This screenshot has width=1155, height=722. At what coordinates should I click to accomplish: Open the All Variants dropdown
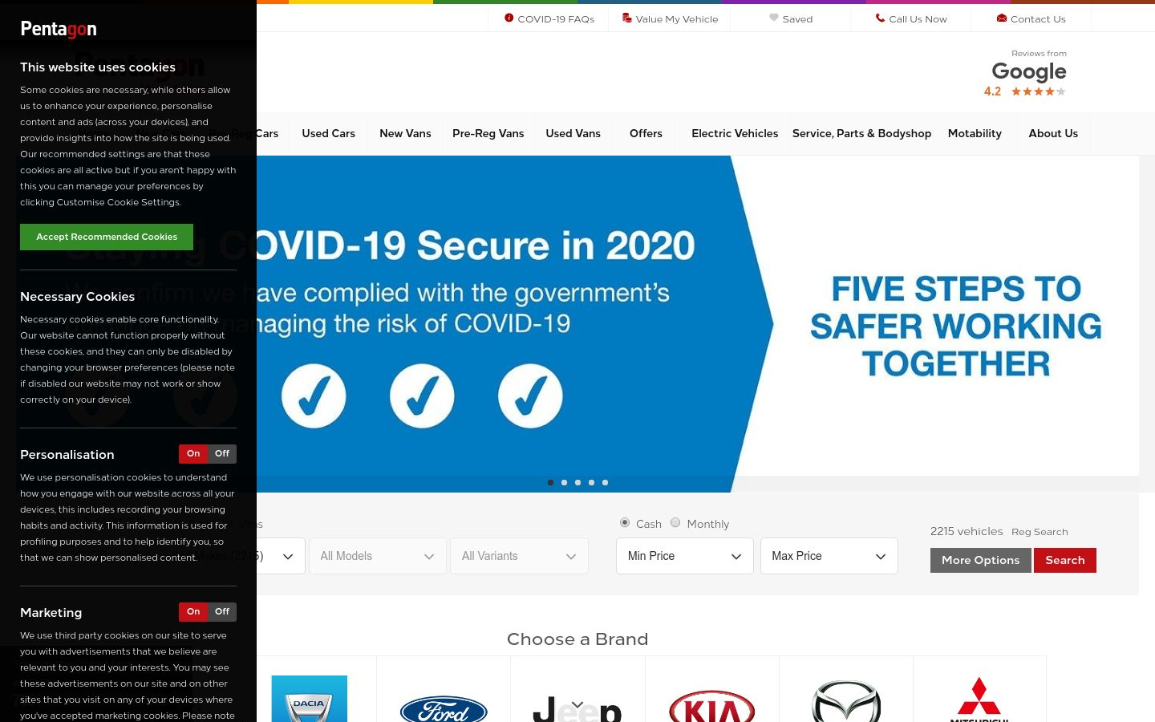click(x=519, y=556)
